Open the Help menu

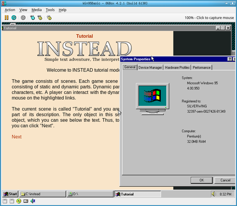coord(62,10)
